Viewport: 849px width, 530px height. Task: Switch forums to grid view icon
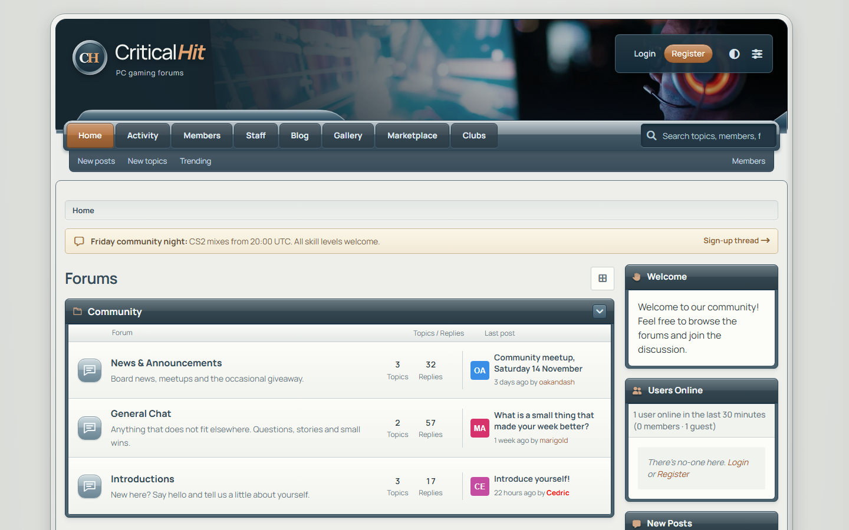pyautogui.click(x=603, y=279)
